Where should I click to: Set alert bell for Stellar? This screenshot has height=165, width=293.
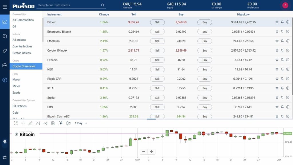[282, 98]
